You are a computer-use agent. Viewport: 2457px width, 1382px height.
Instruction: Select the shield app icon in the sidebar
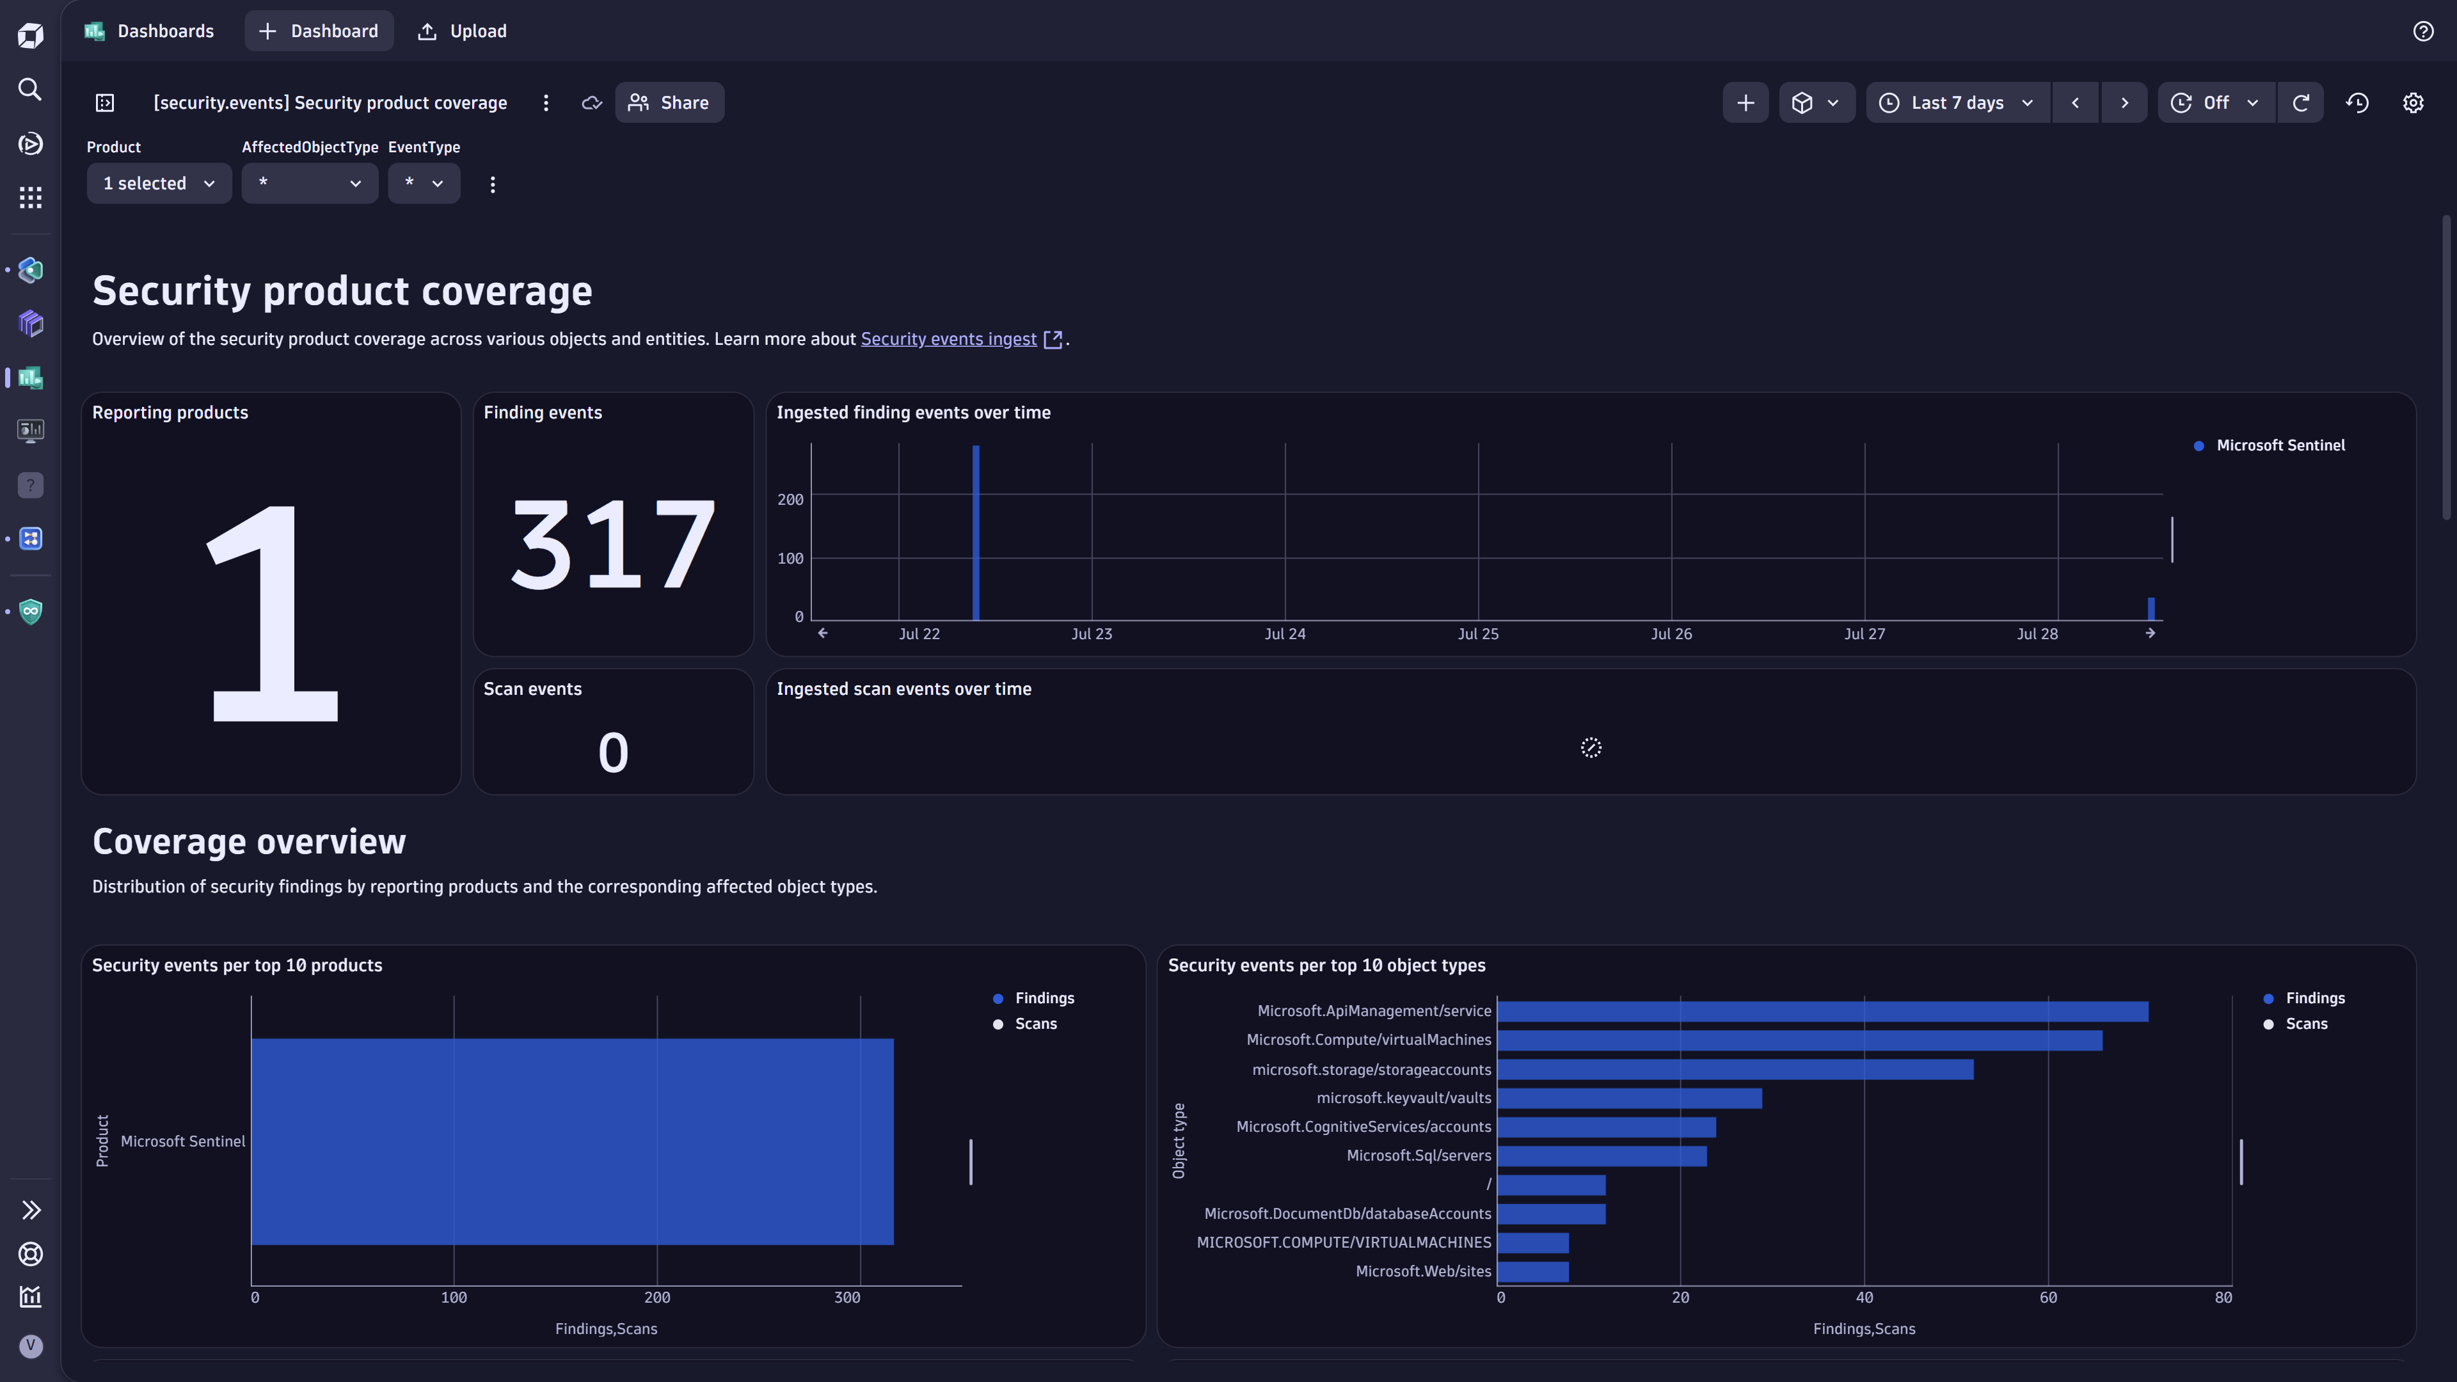[29, 612]
